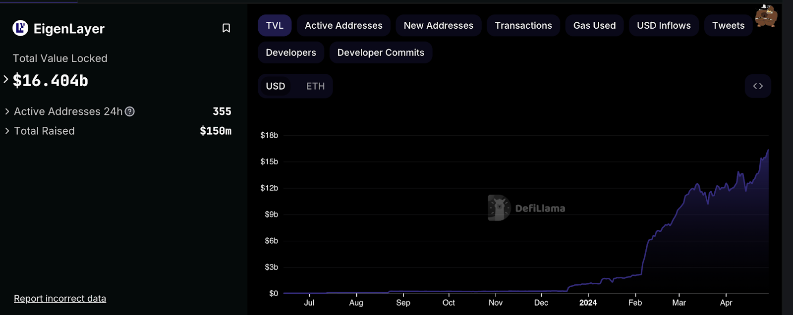Click the $18b y-axis label
Image resolution: width=793 pixels, height=315 pixels.
pos(269,135)
